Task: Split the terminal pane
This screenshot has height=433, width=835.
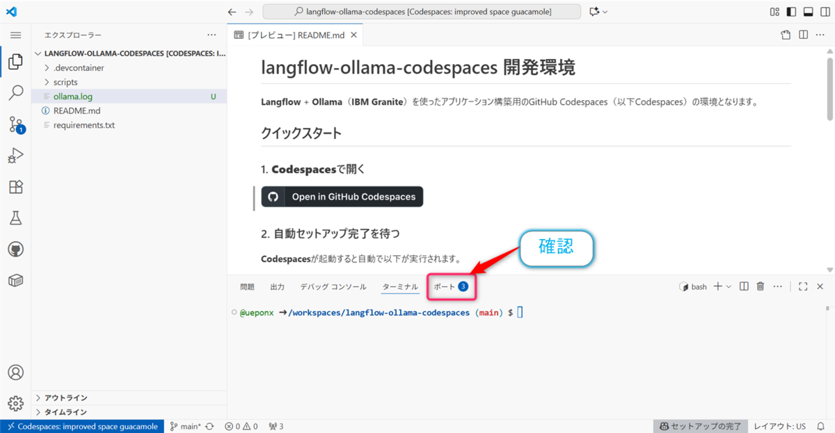Action: [x=744, y=286]
